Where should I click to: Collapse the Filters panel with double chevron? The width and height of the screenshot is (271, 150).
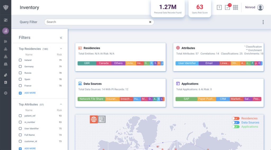point(61,38)
